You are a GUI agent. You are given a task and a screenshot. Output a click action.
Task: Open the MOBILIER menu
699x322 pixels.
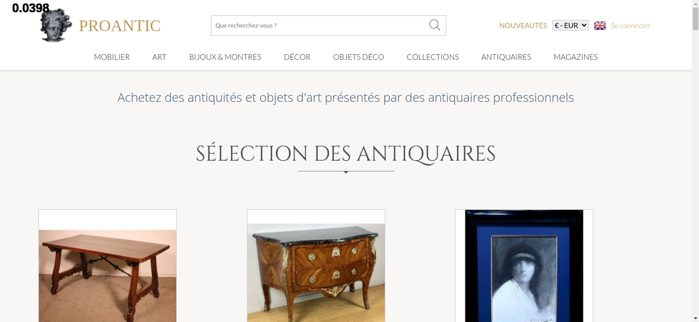click(112, 57)
